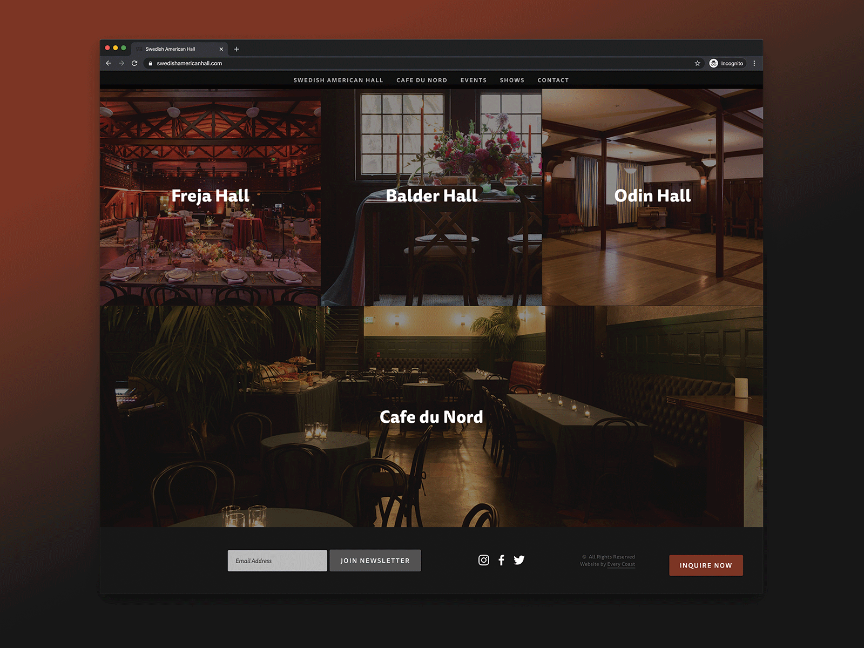Click the Inquire Now button
The height and width of the screenshot is (648, 864).
coord(706,565)
